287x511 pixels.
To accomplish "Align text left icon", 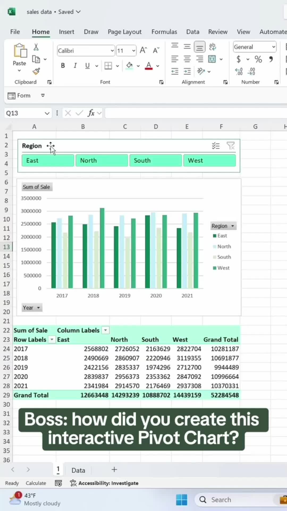I will tap(175, 59).
